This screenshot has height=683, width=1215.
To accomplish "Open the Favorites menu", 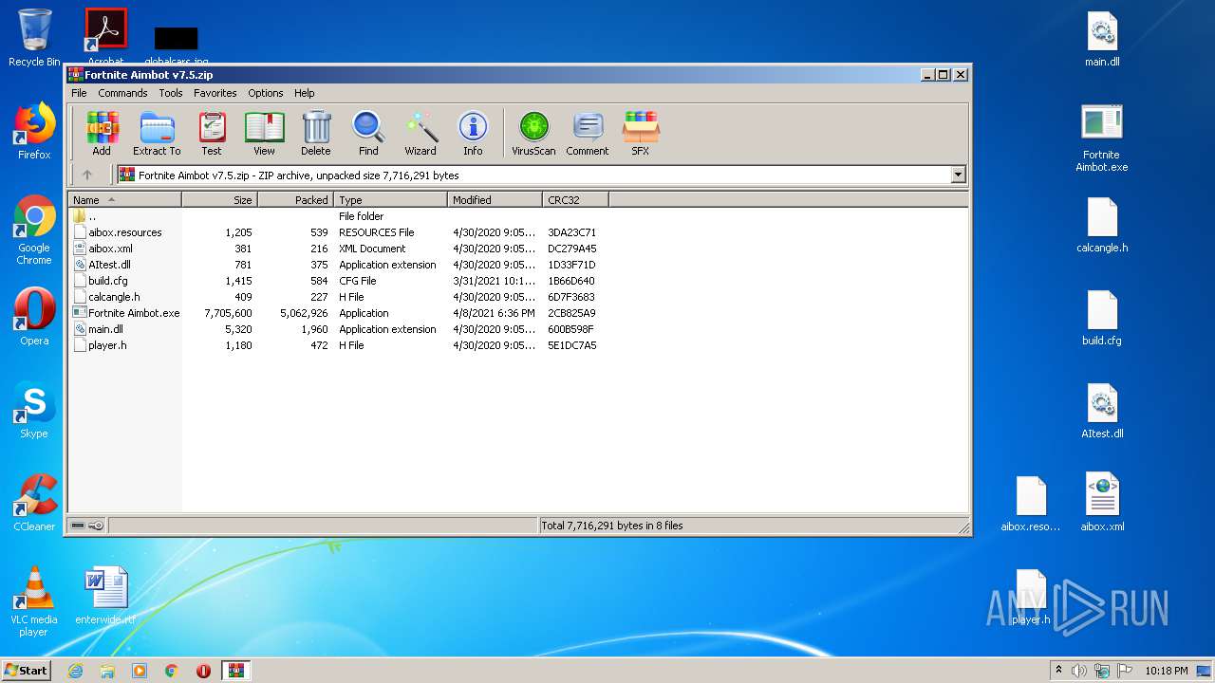I will pyautogui.click(x=215, y=93).
